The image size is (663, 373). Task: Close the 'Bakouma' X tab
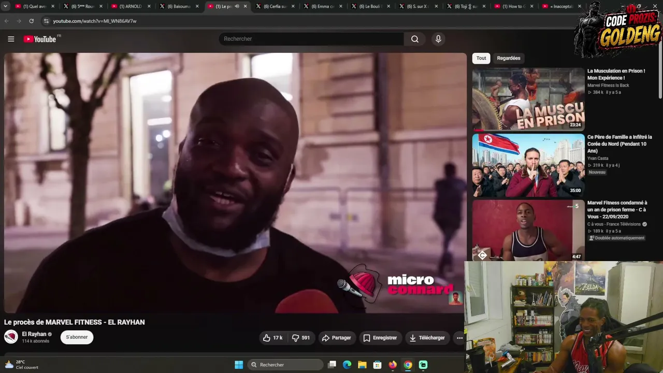[x=197, y=6]
